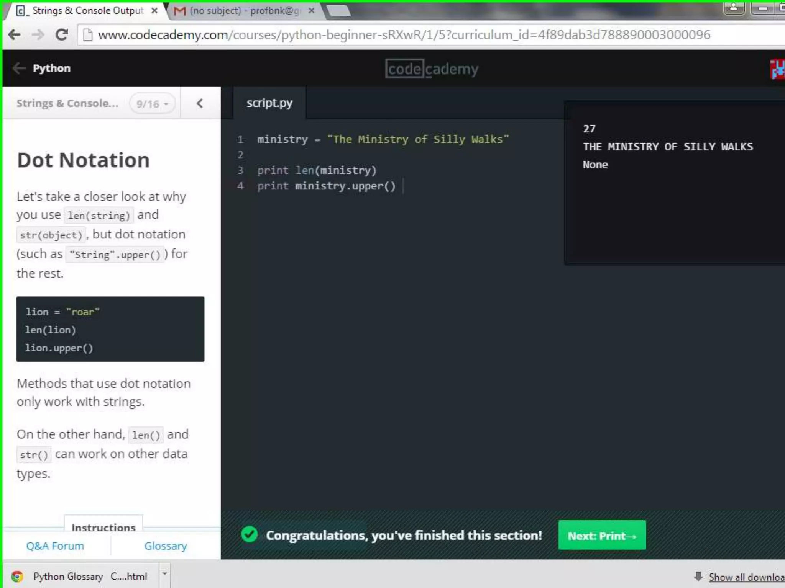Click Chrome icon on downloaded file
This screenshot has width=785, height=588.
coord(18,576)
